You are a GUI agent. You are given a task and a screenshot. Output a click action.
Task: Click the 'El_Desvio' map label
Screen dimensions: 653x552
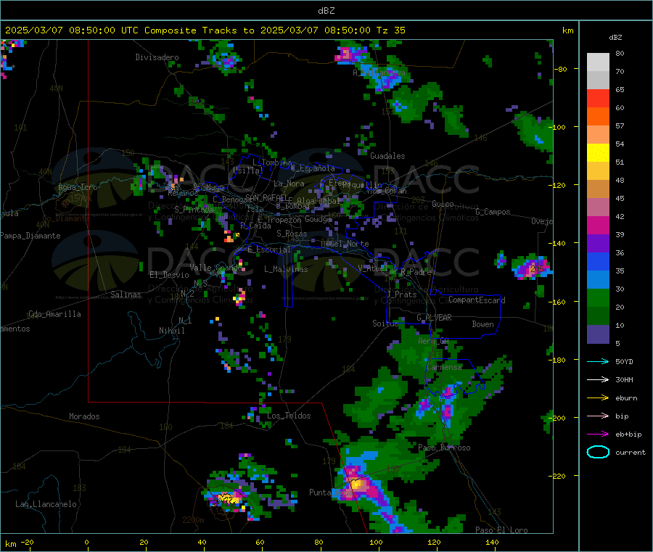[x=169, y=275]
